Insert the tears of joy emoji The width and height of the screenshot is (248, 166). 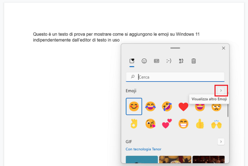pos(150,107)
